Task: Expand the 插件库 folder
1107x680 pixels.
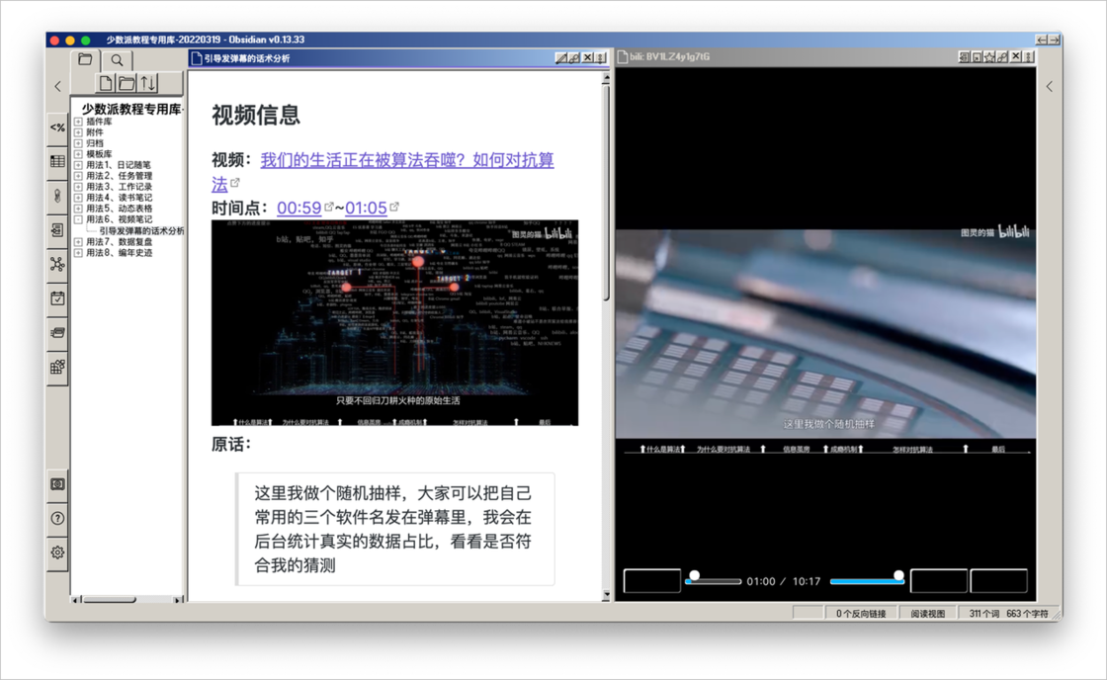Action: (78, 122)
